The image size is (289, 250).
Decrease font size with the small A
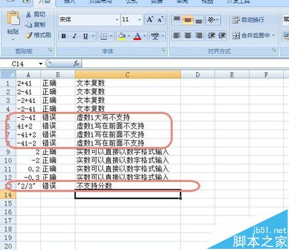160,20
